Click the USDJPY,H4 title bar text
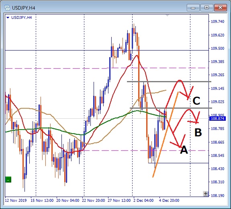231x209 pixels. (x=24, y=8)
